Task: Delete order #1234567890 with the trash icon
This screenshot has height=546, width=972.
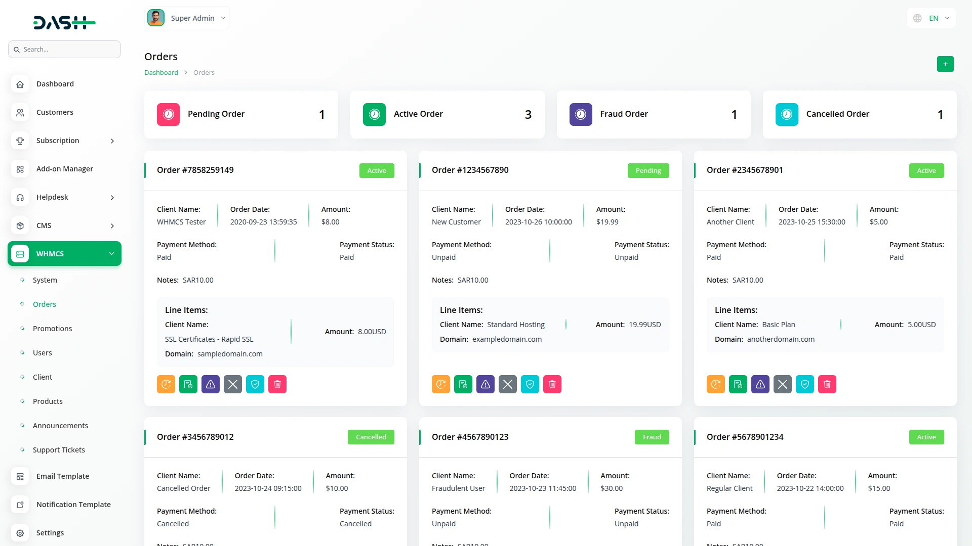Action: tap(552, 384)
